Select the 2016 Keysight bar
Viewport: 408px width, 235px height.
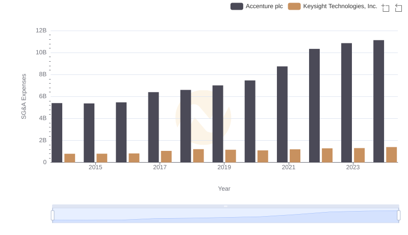click(x=134, y=158)
